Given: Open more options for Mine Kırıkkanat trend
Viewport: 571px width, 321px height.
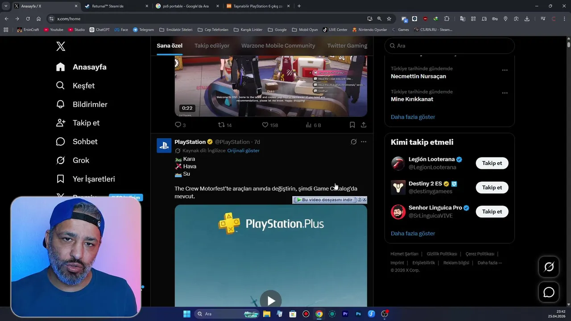Looking at the screenshot, I should tap(505, 93).
